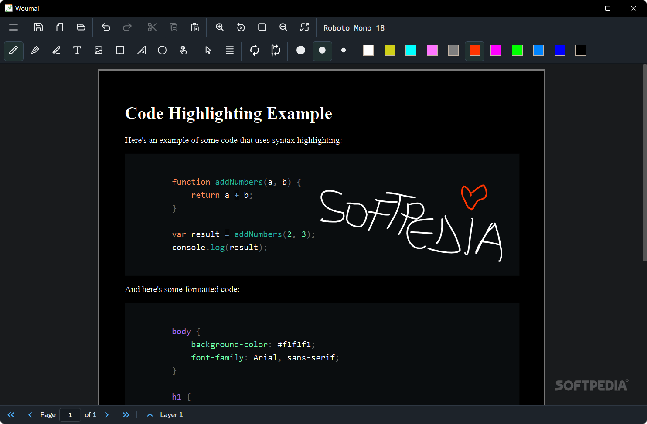Pick the yellow color swatch

[x=390, y=51]
